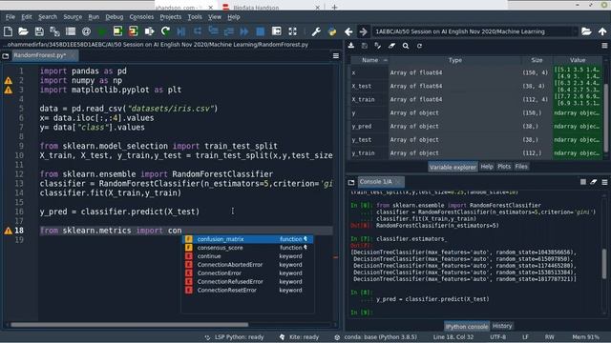The image size is (611, 343).
Task: Open IPython console options hamburger menu
Action: [x=604, y=182]
